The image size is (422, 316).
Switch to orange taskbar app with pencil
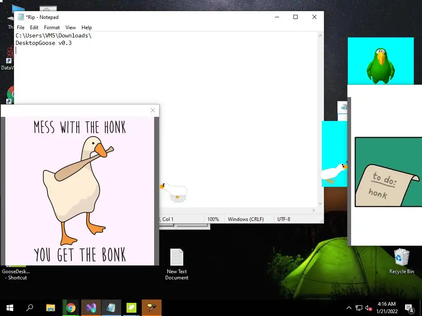click(x=152, y=308)
